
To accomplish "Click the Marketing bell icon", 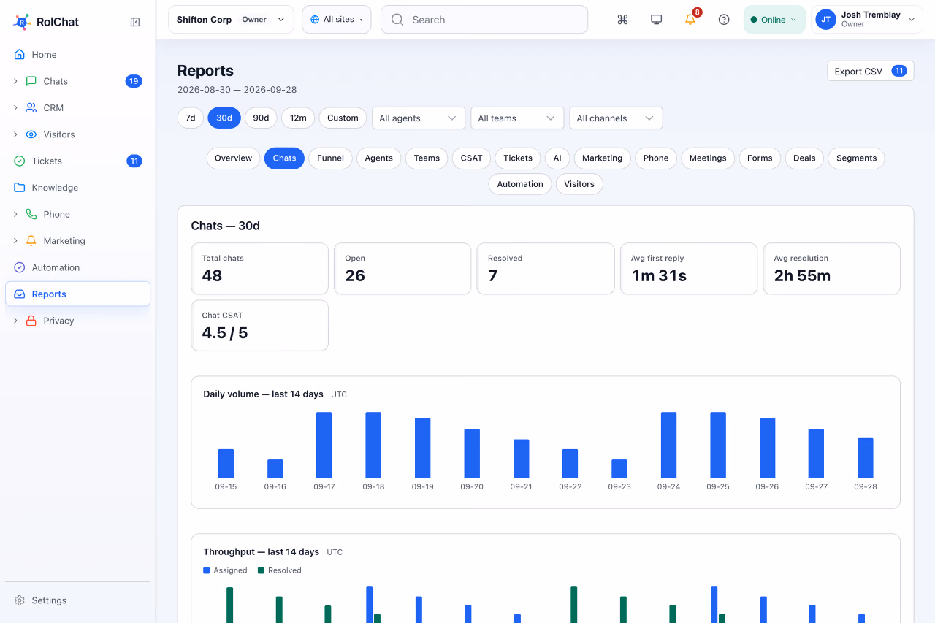I will click(31, 241).
